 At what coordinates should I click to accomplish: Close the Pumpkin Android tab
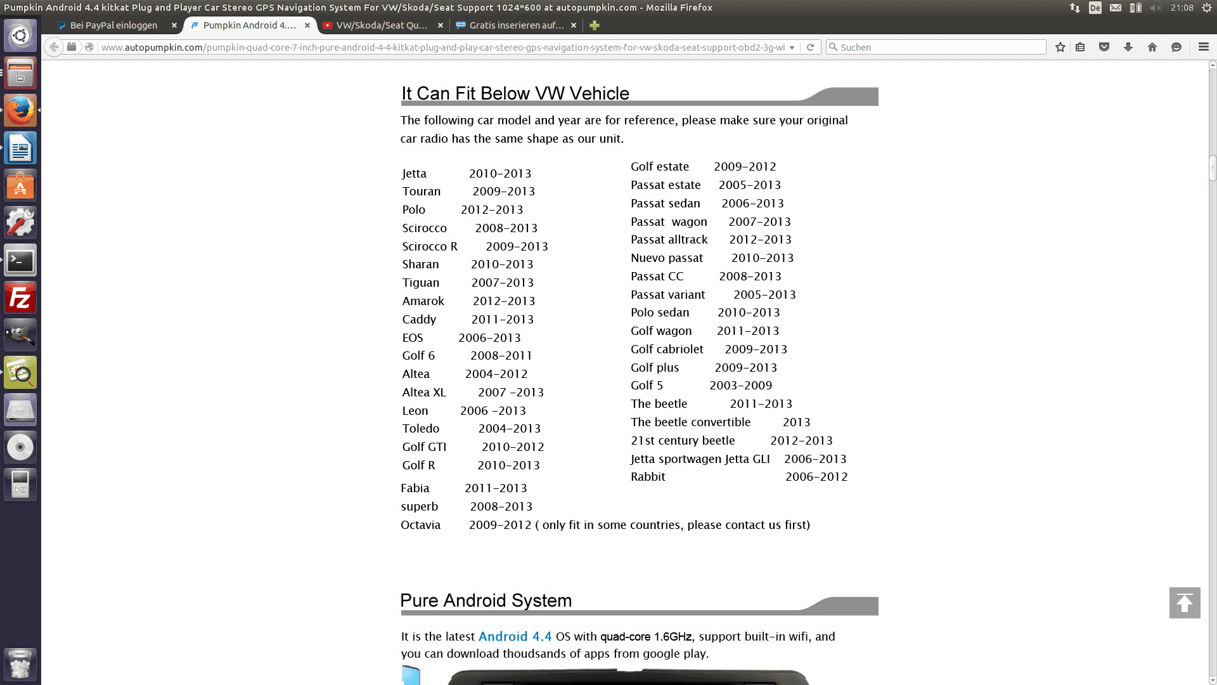307,25
